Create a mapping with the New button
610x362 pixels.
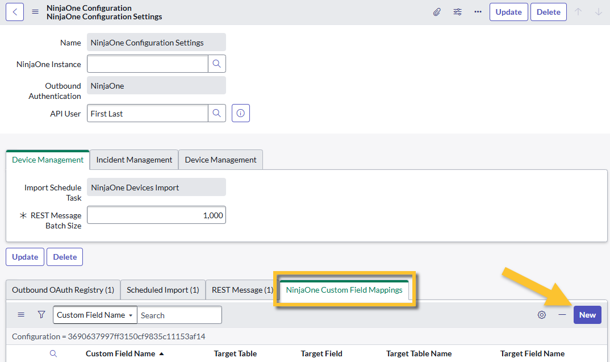coord(587,315)
